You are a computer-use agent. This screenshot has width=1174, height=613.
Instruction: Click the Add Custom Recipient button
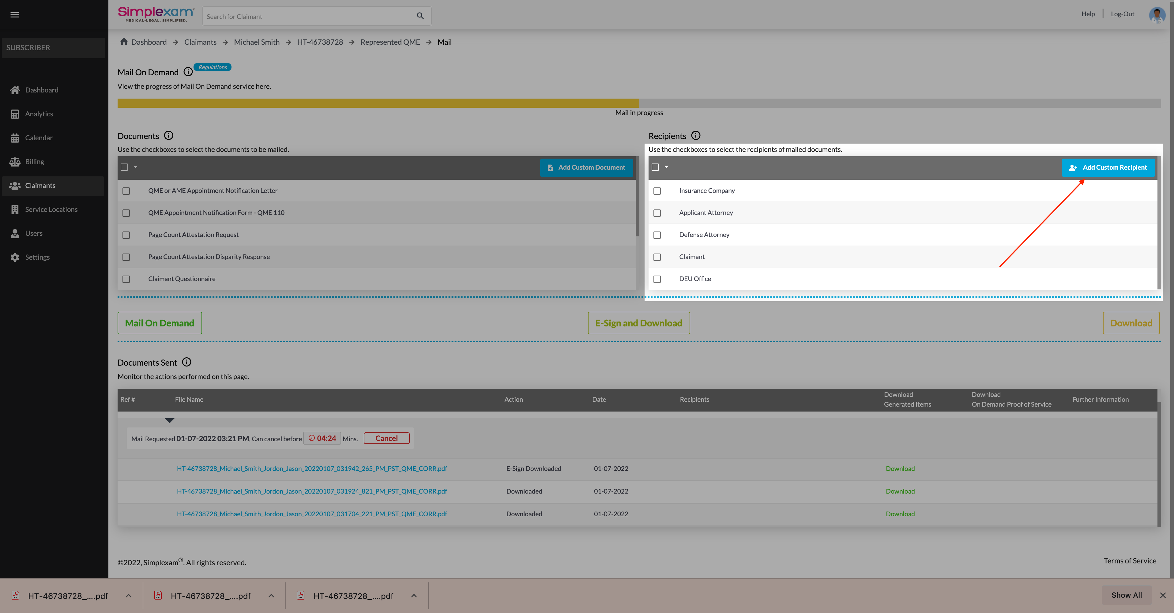(x=1108, y=167)
